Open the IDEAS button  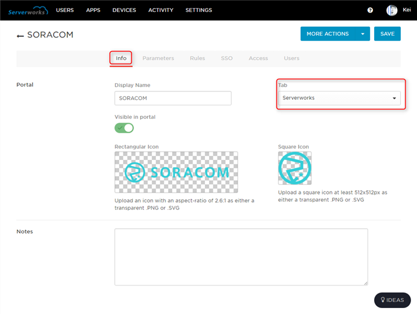[393, 300]
